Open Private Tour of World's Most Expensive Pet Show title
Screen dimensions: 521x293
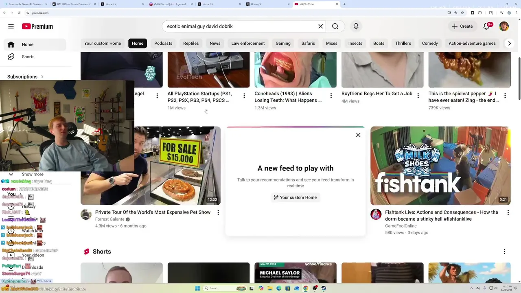(x=153, y=212)
